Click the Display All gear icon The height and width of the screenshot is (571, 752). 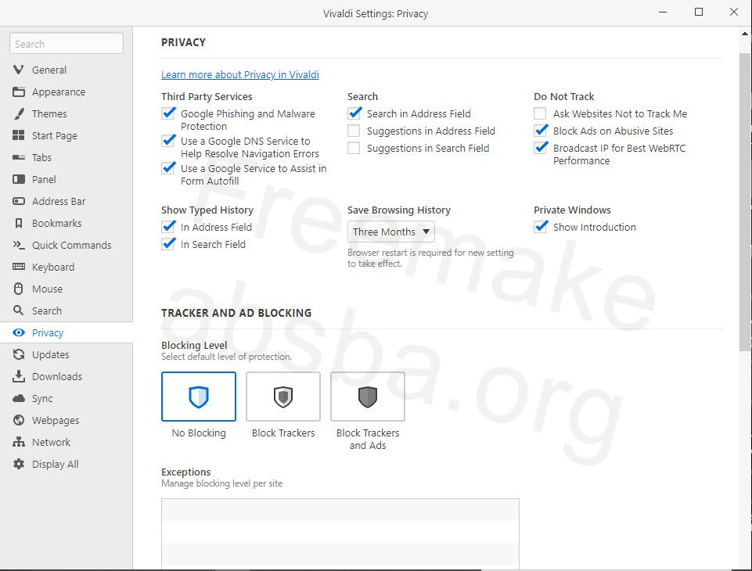click(x=18, y=464)
